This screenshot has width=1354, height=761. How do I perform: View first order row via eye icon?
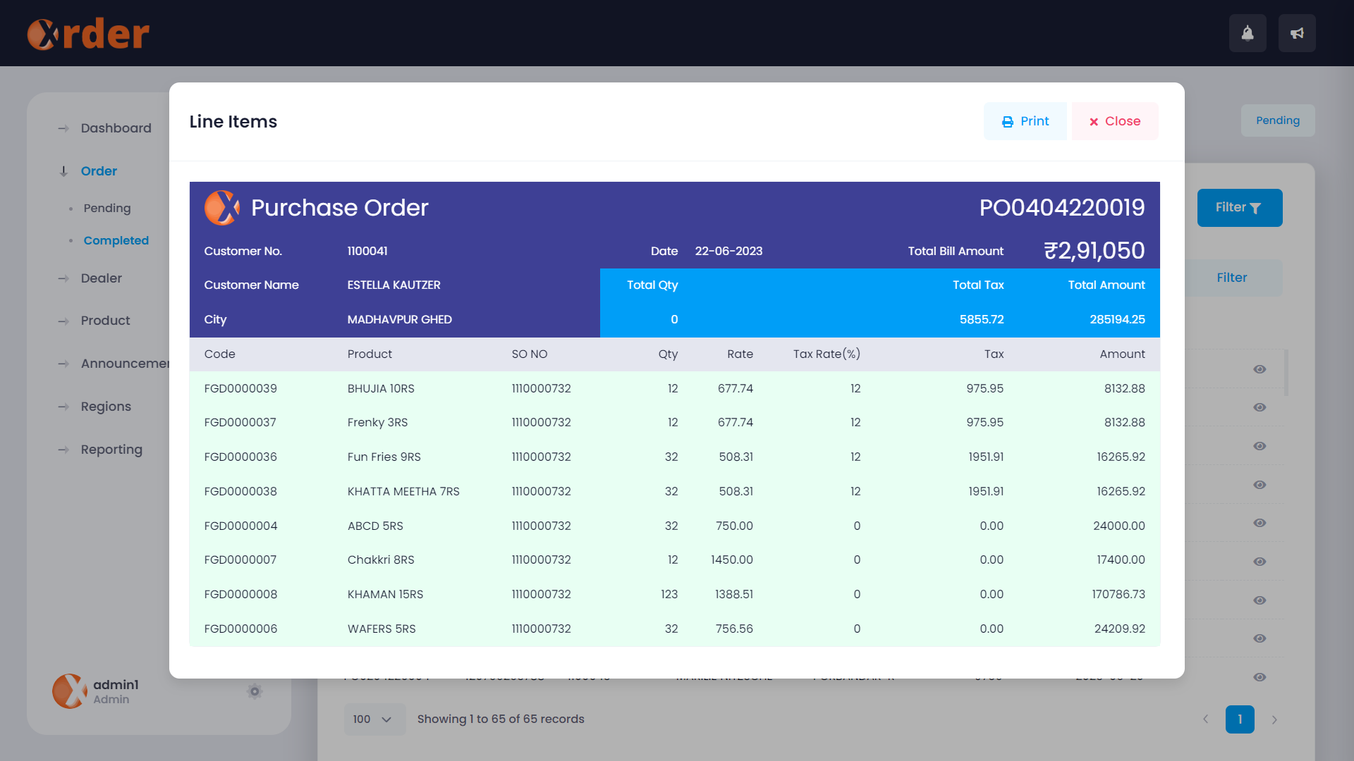(1260, 369)
